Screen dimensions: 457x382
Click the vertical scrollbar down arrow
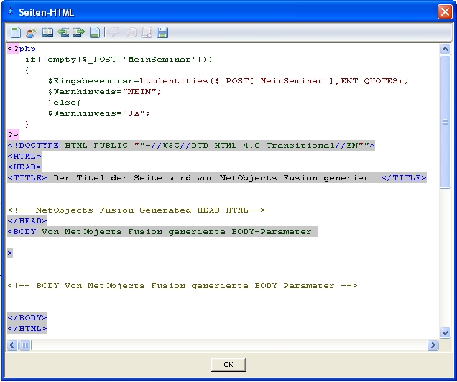[445, 332]
